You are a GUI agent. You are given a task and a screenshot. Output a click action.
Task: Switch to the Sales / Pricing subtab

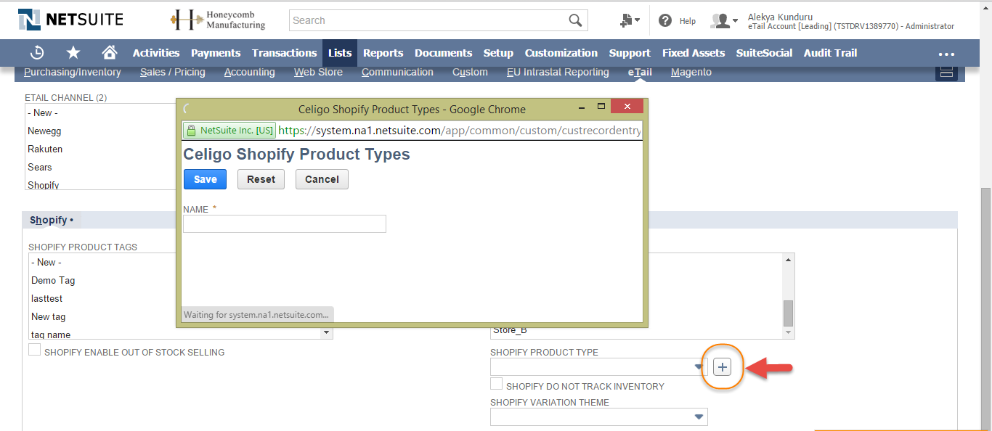[173, 73]
